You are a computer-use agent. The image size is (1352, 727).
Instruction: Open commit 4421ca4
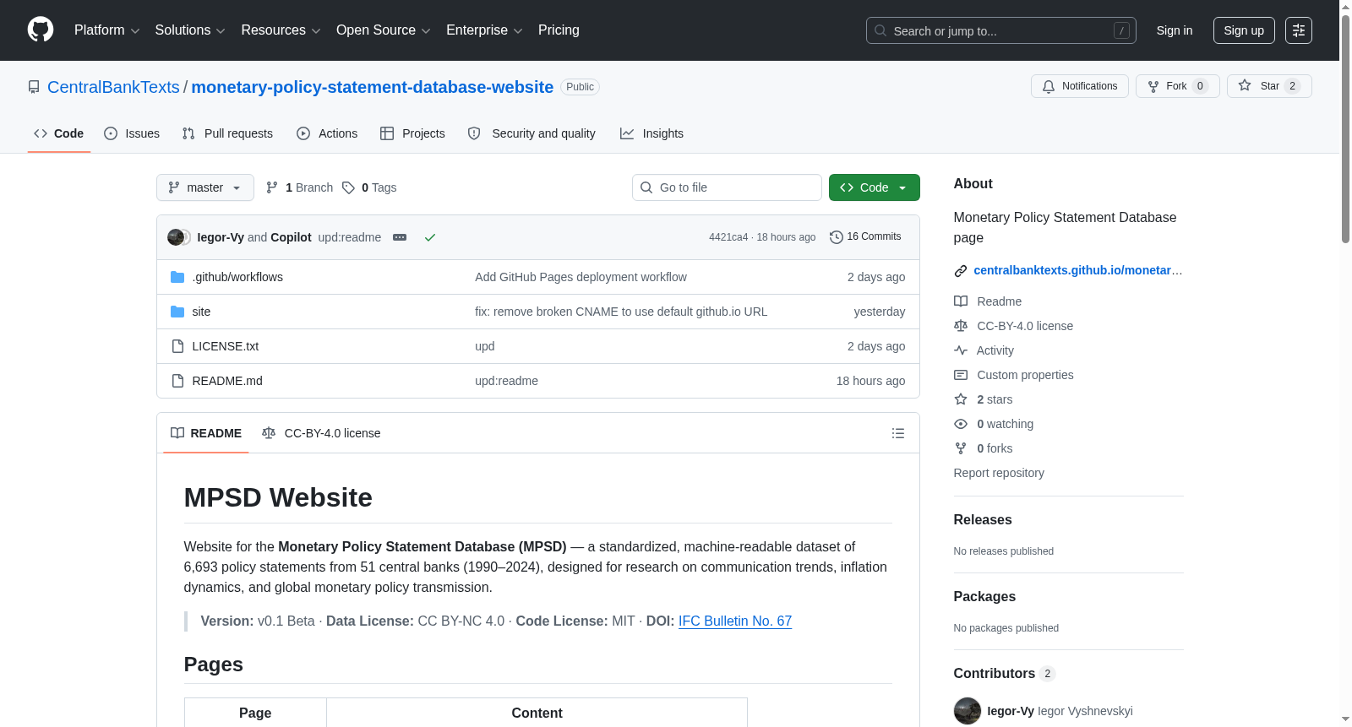click(x=728, y=237)
